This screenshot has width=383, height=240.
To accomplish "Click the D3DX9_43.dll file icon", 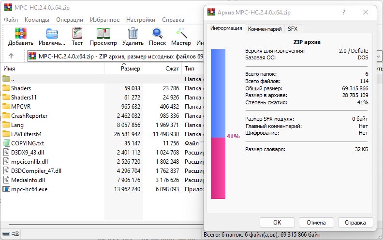I will pos(6,152).
